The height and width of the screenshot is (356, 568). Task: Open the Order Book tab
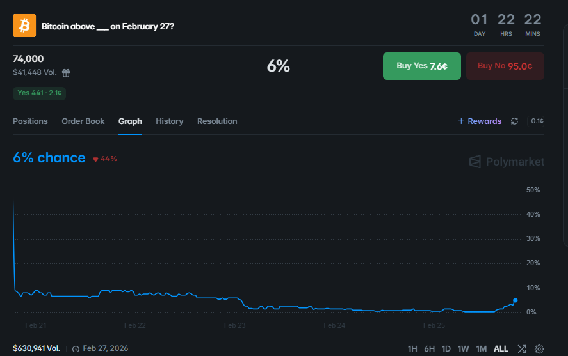pyautogui.click(x=83, y=121)
